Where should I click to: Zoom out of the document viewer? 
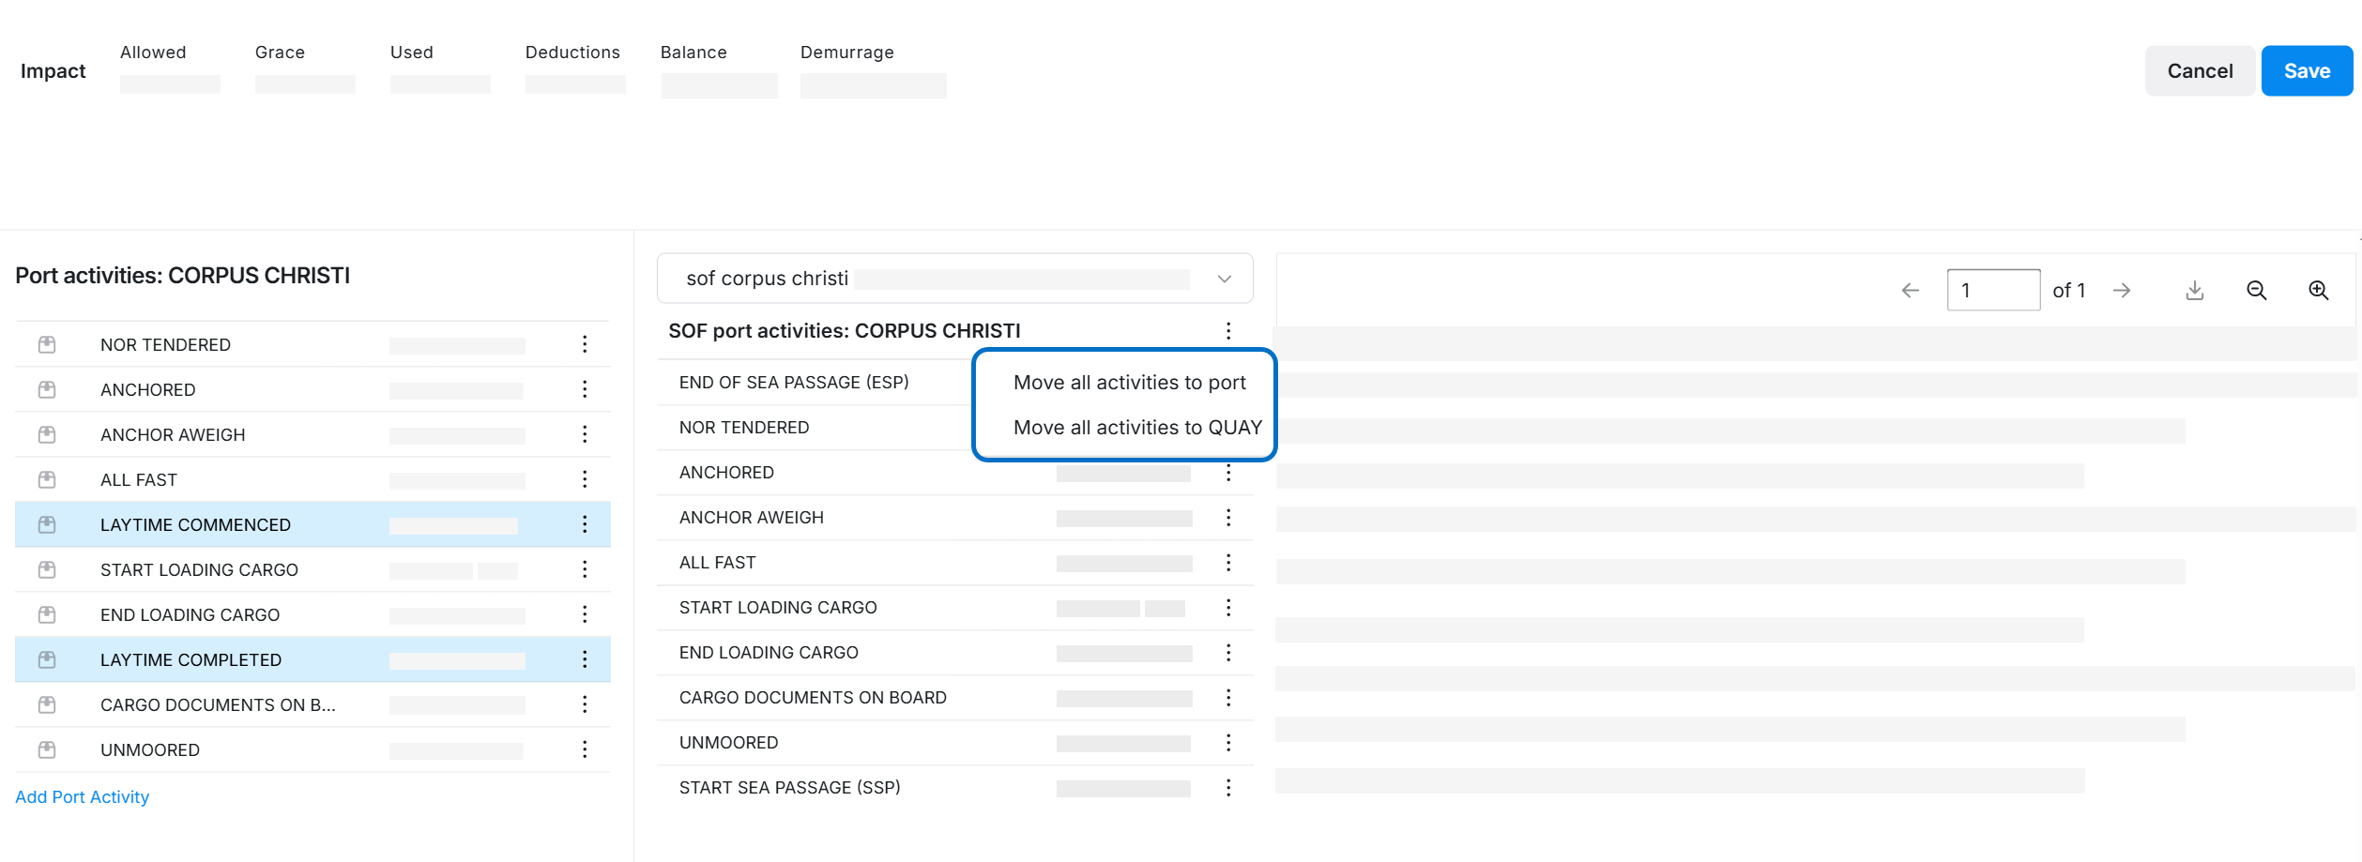pyautogui.click(x=2257, y=291)
